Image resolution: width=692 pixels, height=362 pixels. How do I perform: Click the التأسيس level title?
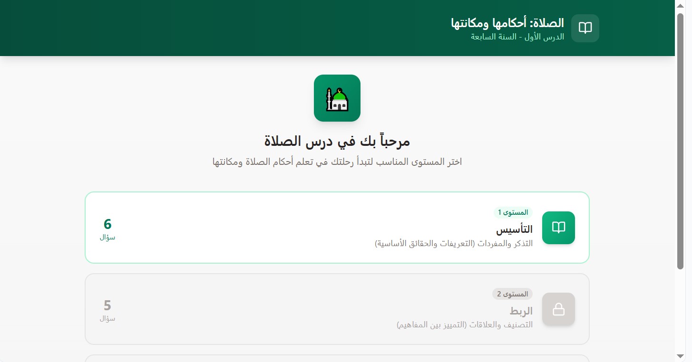[515, 229]
